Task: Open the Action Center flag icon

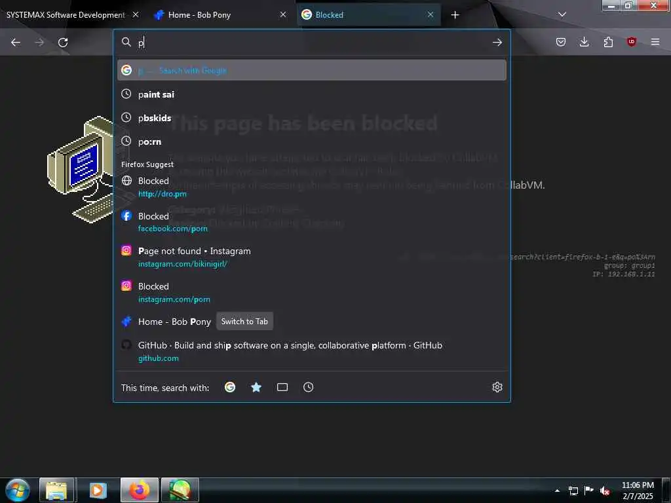Action: point(589,491)
